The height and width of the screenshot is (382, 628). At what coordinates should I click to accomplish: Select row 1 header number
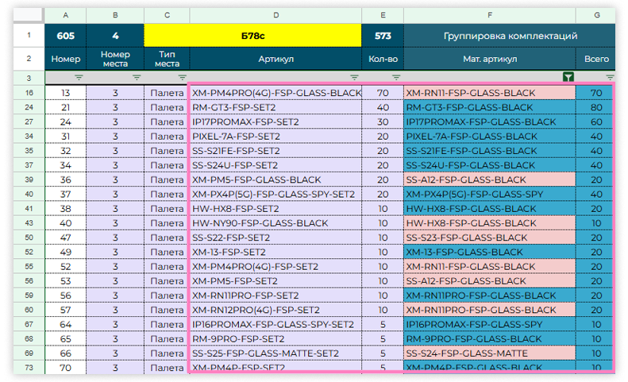(28, 36)
